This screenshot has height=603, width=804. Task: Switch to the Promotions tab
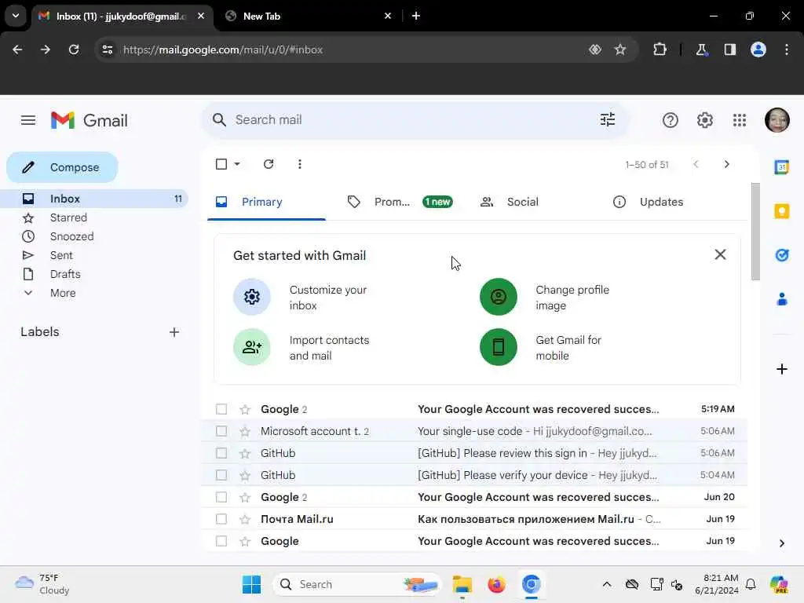400,202
